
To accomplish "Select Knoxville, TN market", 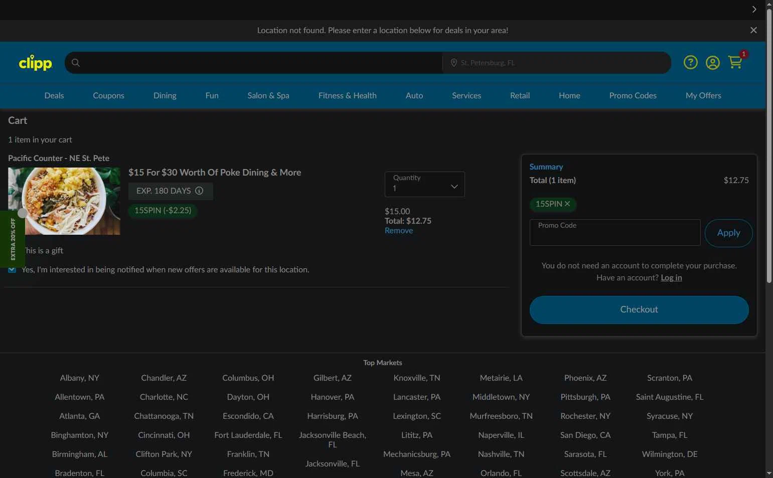I will [417, 378].
